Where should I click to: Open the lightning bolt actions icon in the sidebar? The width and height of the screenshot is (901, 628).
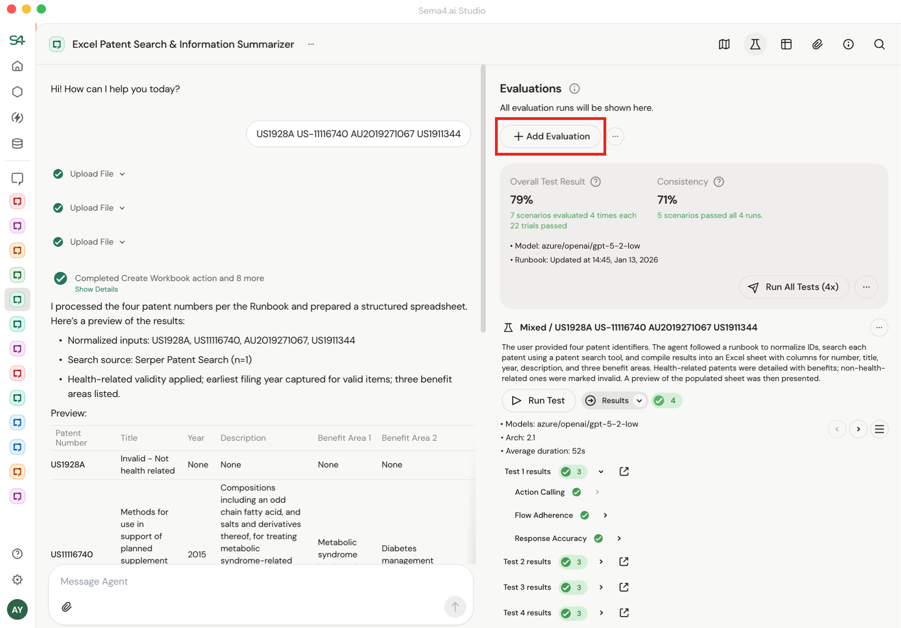tap(17, 118)
